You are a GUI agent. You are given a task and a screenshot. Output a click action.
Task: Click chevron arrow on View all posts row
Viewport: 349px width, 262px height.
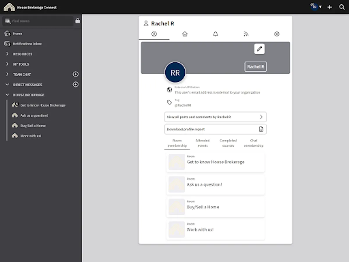pyautogui.click(x=261, y=117)
